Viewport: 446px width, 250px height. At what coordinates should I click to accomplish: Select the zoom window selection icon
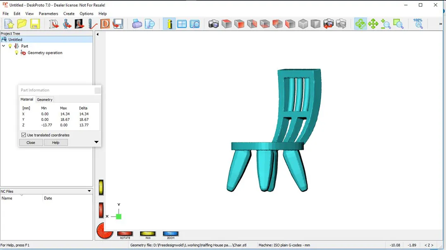(x=399, y=24)
